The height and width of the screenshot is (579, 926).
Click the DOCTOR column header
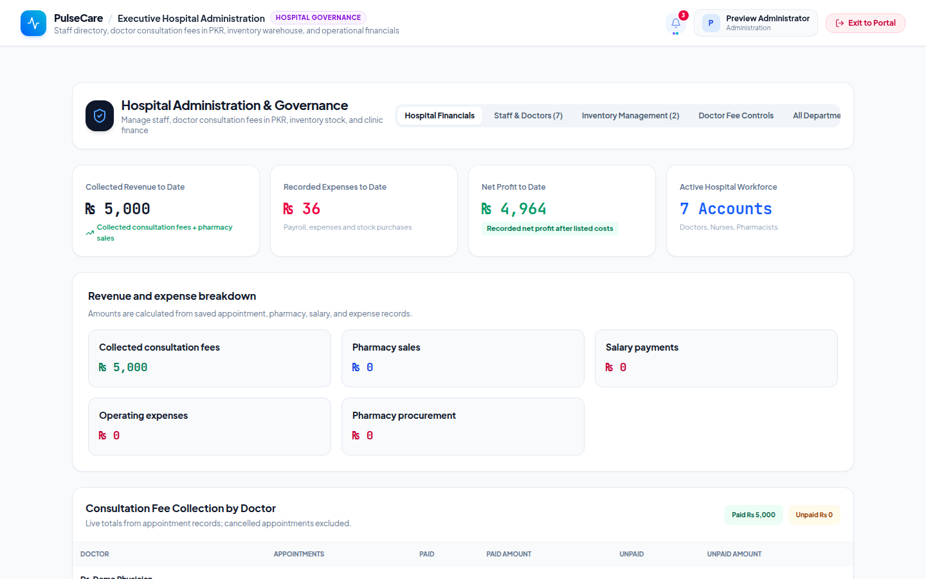click(x=95, y=554)
